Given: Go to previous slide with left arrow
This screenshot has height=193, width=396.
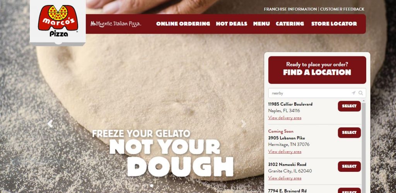Looking at the screenshot, I should (50, 124).
